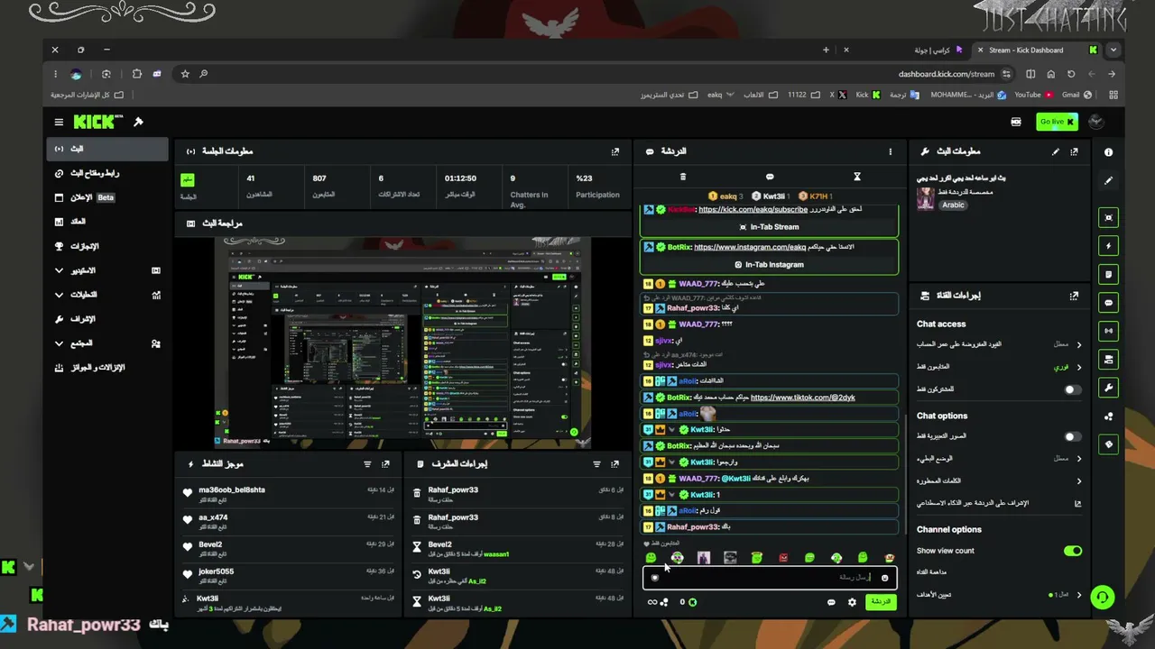
Task: Click the speech bubble icon in the chat toolbar
Action: [770, 177]
